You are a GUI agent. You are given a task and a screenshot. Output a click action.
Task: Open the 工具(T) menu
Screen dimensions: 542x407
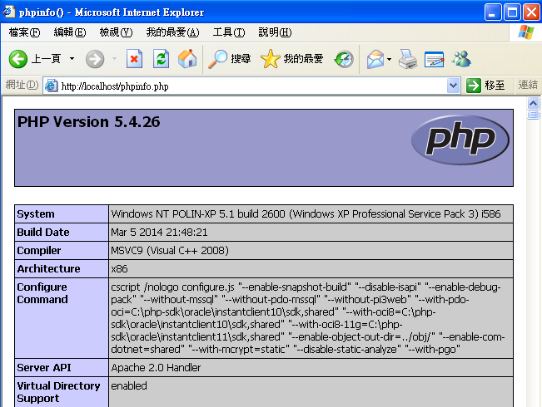229,32
